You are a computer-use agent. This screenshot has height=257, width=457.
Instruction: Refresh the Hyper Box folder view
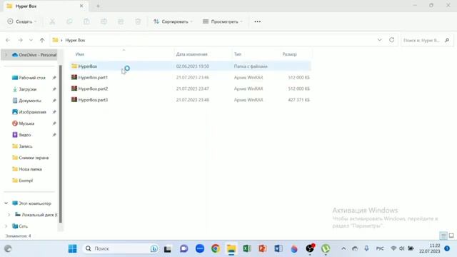[x=392, y=40]
